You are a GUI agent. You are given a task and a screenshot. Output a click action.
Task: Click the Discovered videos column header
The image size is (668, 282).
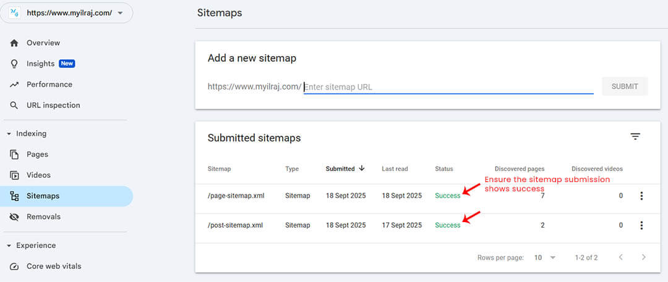point(597,169)
